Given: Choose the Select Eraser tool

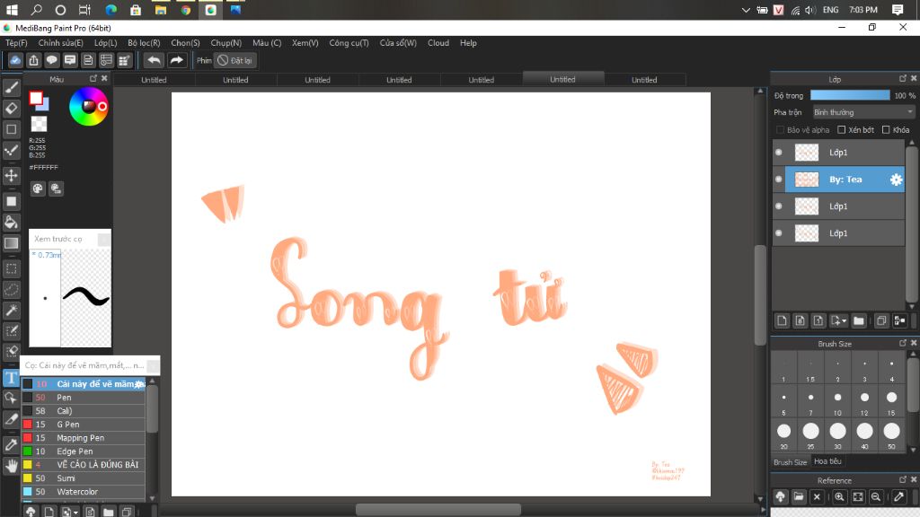Looking at the screenshot, I should (x=11, y=352).
